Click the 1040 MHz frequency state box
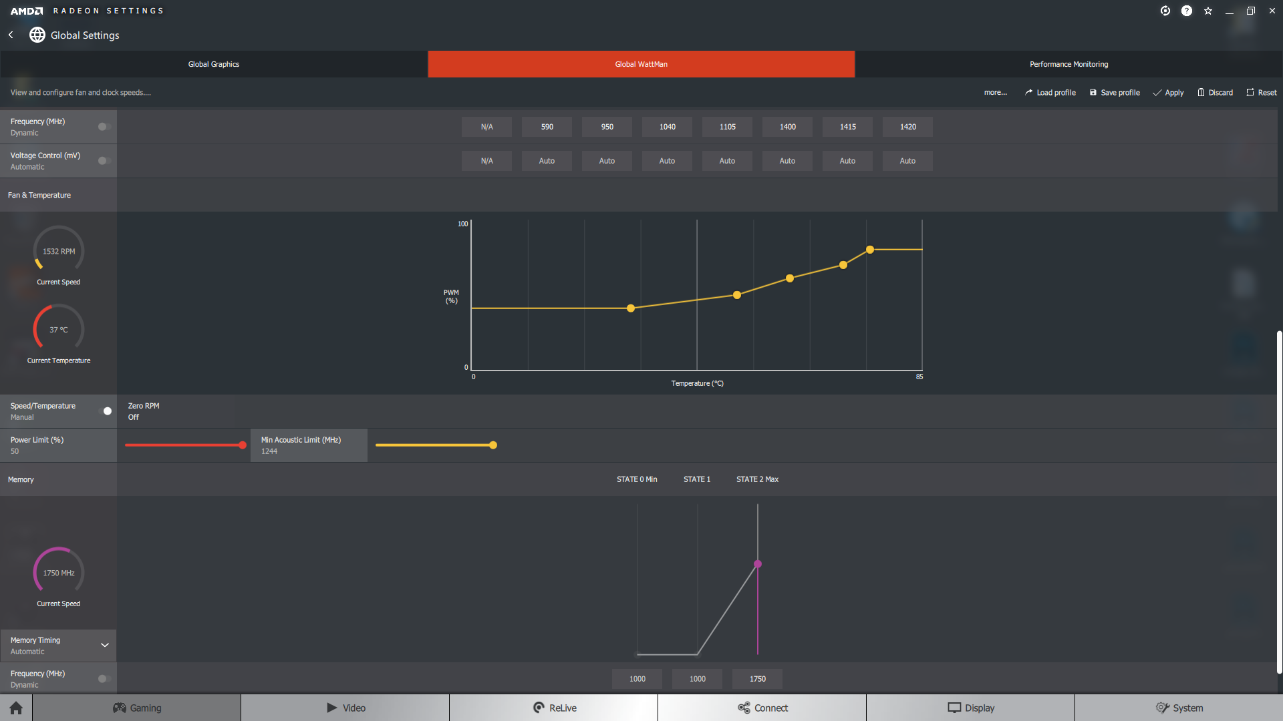 667,127
